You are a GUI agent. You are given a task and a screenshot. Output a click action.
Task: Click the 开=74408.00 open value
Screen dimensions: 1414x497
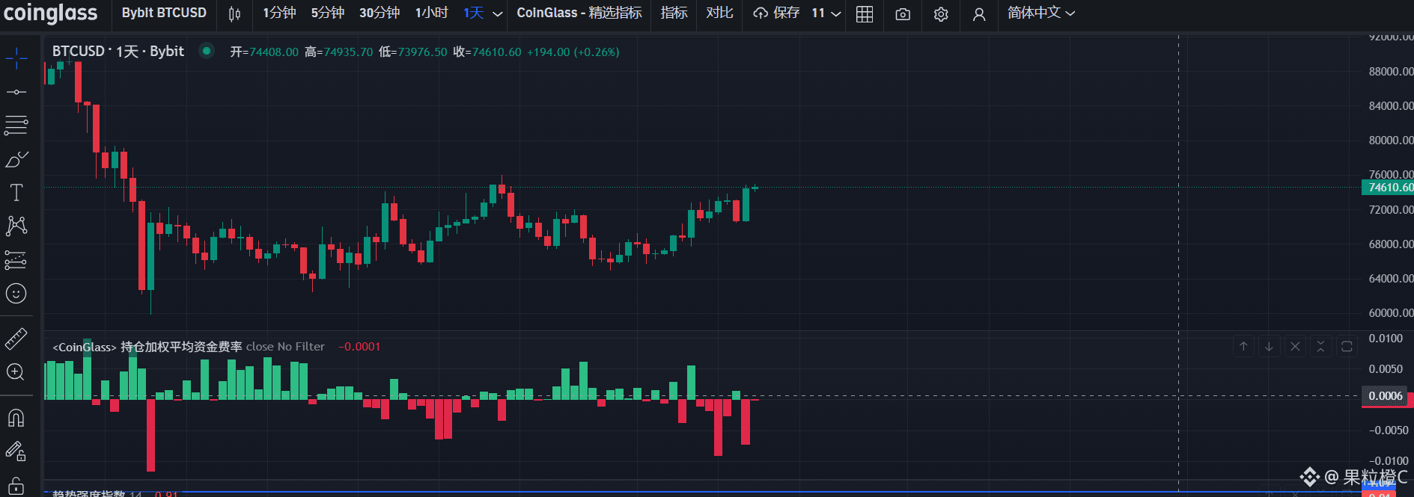pyautogui.click(x=264, y=52)
